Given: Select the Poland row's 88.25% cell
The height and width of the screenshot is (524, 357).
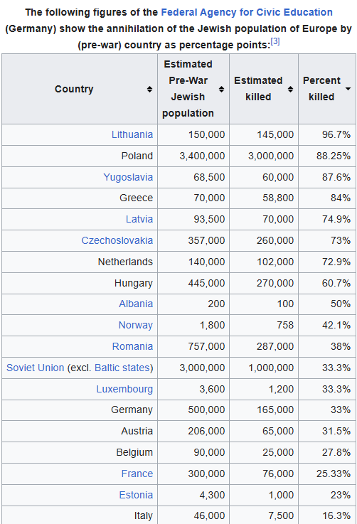Looking at the screenshot, I should (x=327, y=156).
